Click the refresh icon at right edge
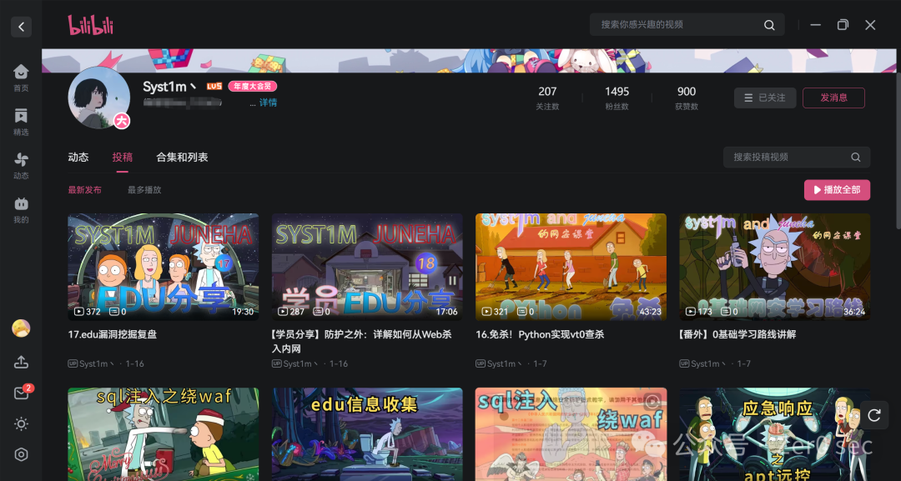The width and height of the screenshot is (901, 481). [874, 416]
